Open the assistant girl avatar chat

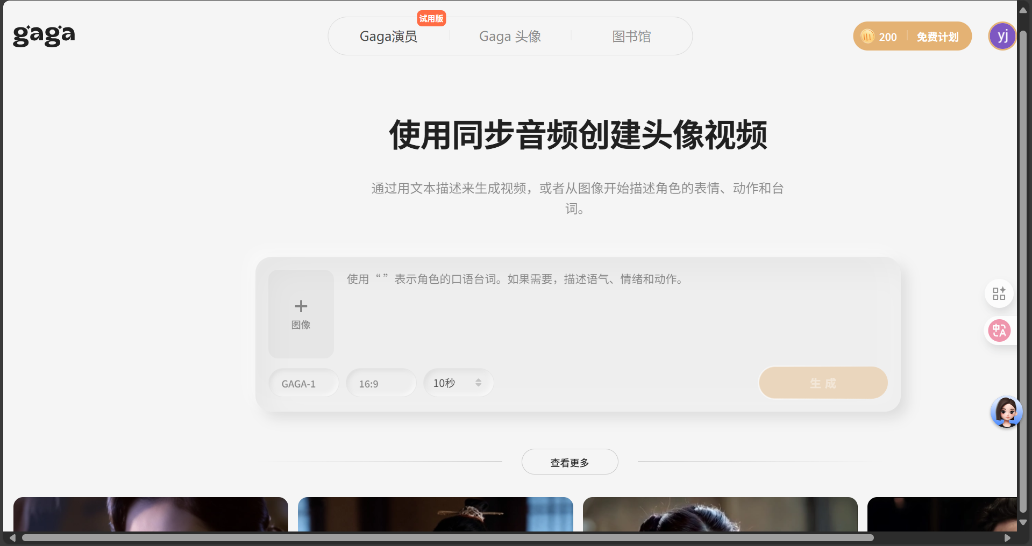click(x=1006, y=412)
